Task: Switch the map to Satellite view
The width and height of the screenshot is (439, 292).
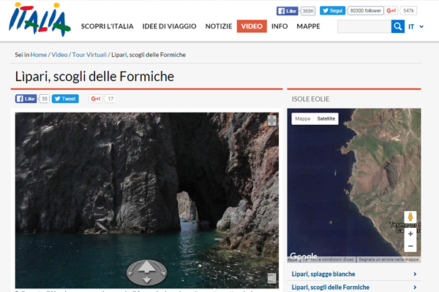Action: pyautogui.click(x=326, y=119)
